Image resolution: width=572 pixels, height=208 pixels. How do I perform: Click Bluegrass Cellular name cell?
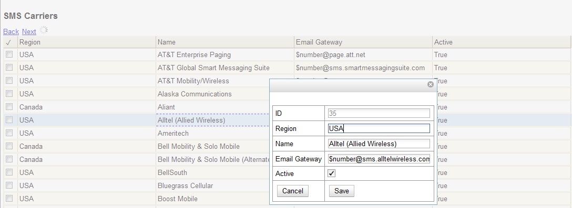pyautogui.click(x=185, y=186)
